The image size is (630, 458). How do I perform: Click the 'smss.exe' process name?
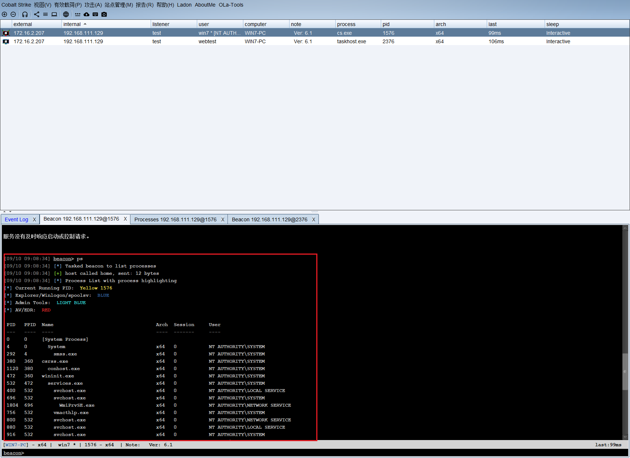[x=65, y=354]
